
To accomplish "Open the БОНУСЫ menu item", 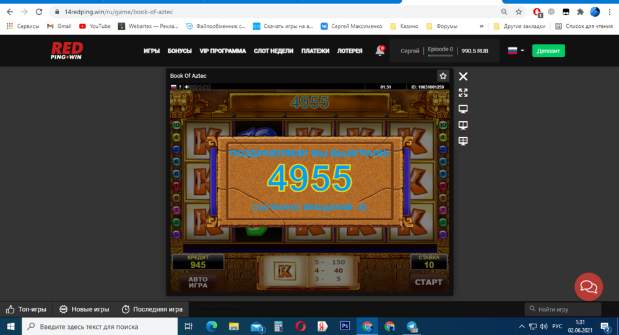I will click(x=180, y=51).
